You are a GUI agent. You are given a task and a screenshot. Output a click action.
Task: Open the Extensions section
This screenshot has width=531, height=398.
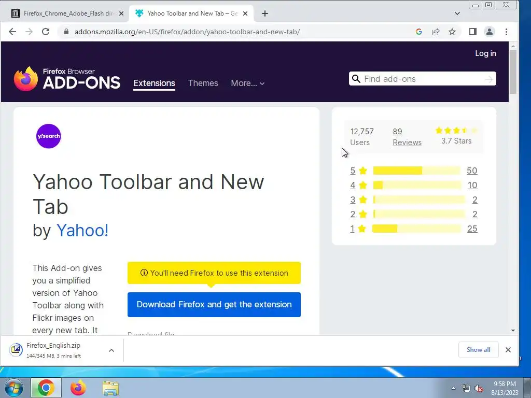[154, 83]
